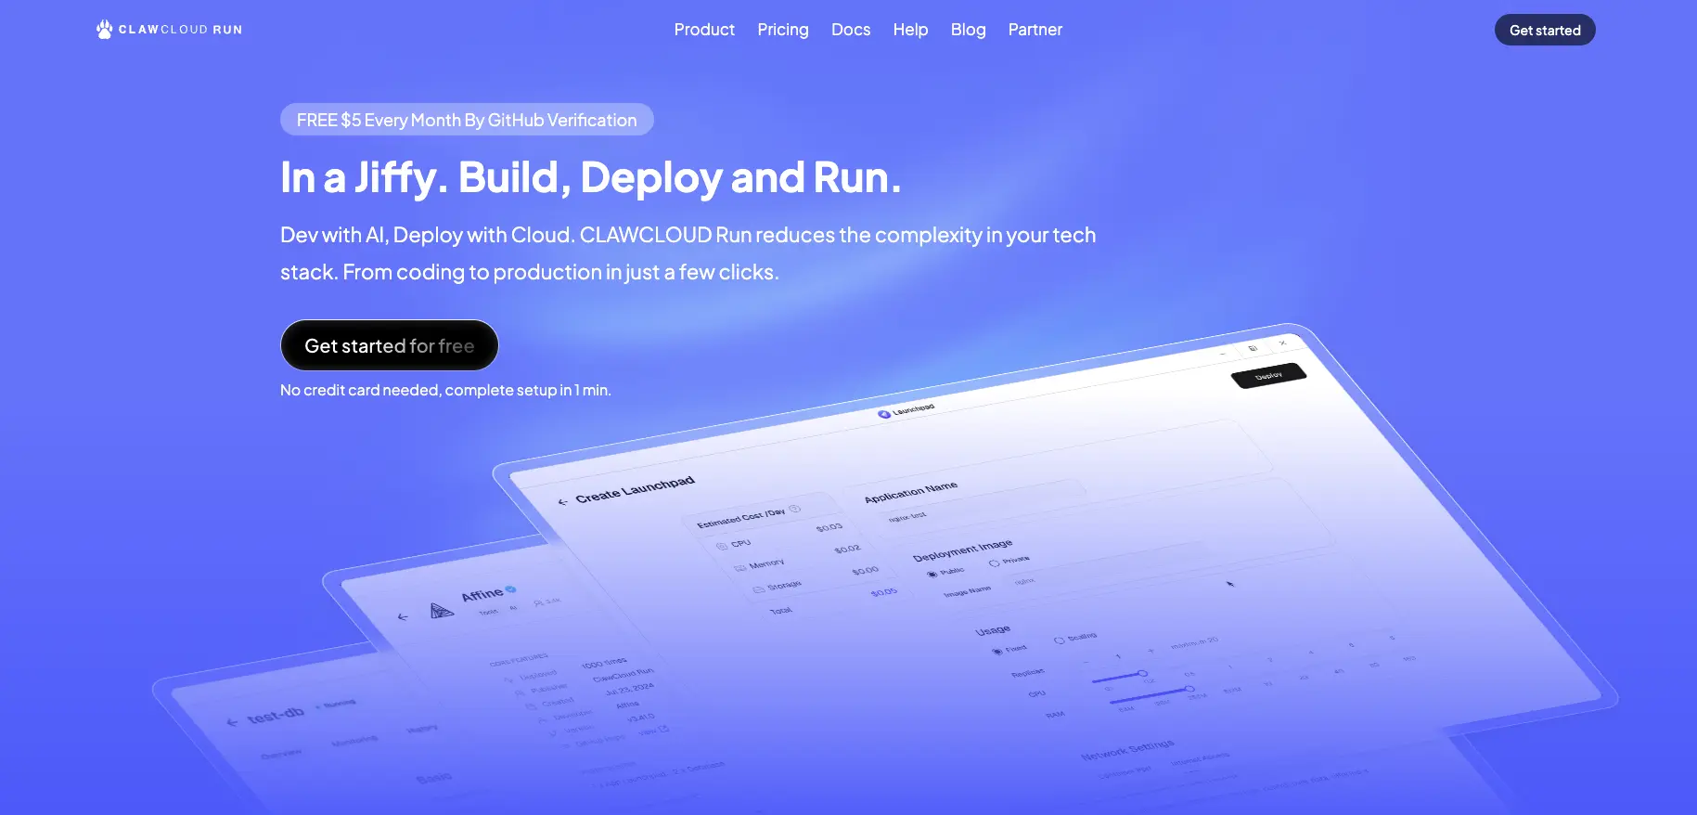1697x815 pixels.
Task: Open the Partner navigation link
Action: (x=1035, y=30)
